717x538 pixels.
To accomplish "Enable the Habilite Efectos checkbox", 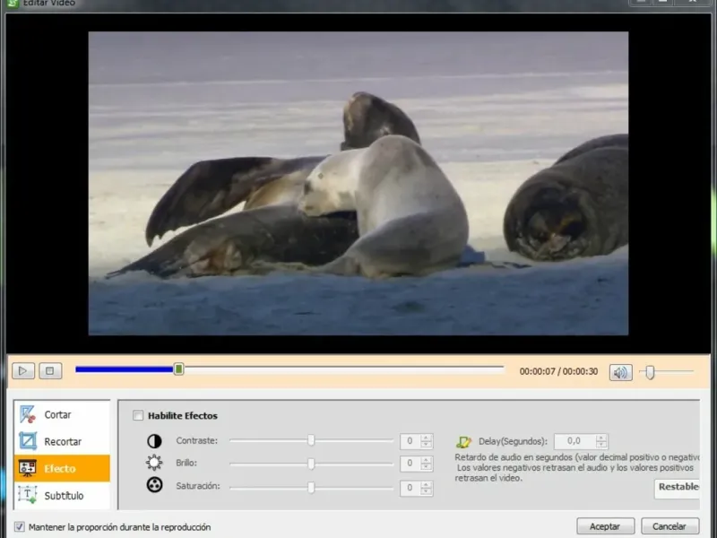I will 138,416.
